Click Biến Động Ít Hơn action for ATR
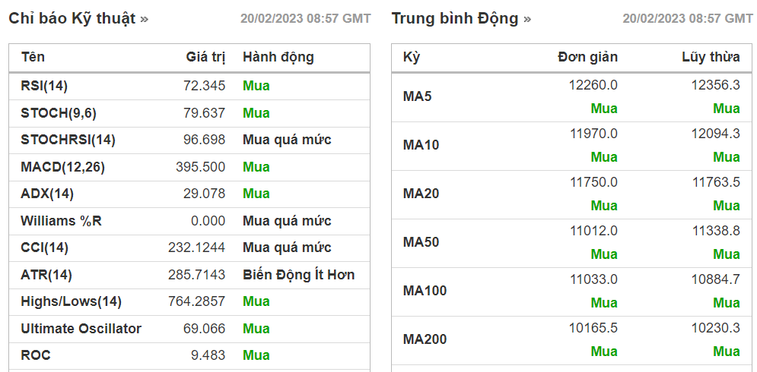 click(298, 275)
